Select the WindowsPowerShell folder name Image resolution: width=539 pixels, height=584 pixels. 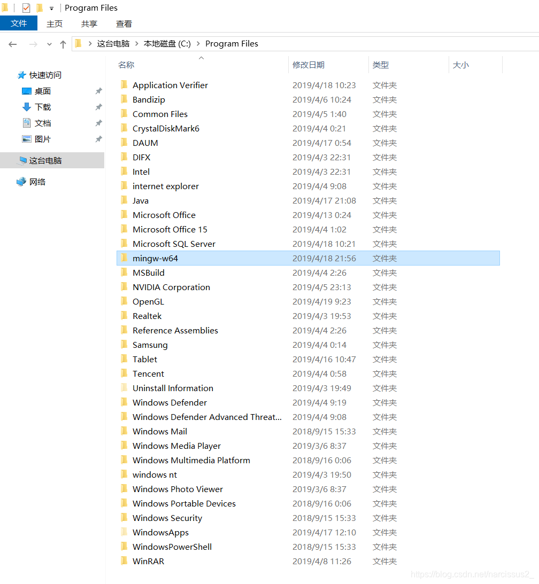coord(172,547)
